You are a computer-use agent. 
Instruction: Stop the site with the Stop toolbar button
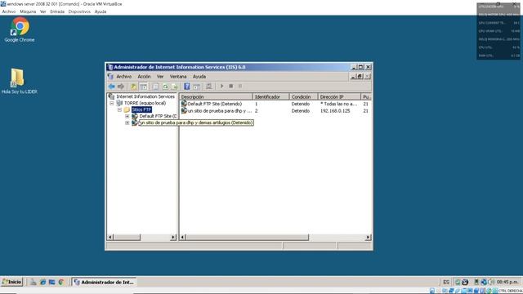coord(230,87)
